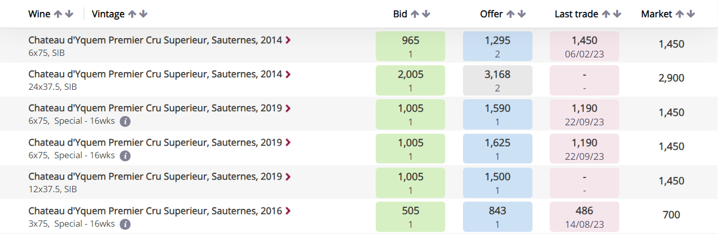This screenshot has width=718, height=234.
Task: Select the grey offer cell 3,168
Action: click(x=497, y=80)
